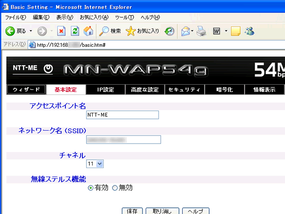The height and width of the screenshot is (214, 285).
Task: Switch to the 情報表示 tab
Action: coord(265,90)
